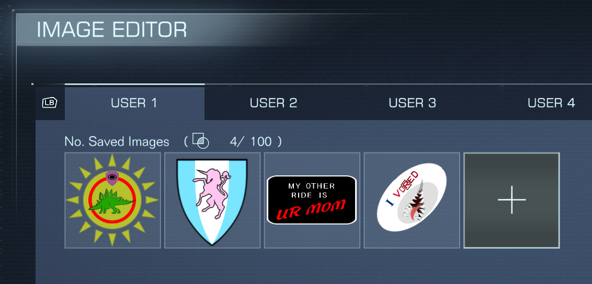Switch to the USER 3 tab

pyautogui.click(x=412, y=103)
